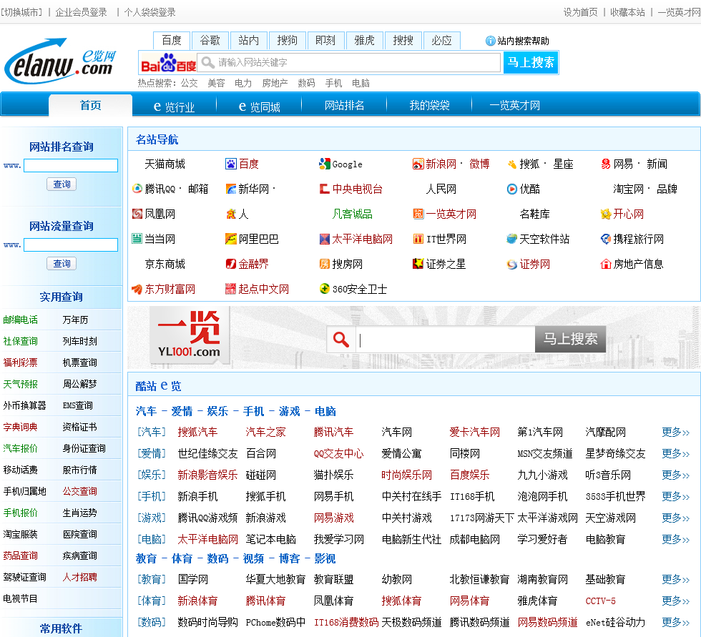Open 公交查询 in 实用查询
701x637 pixels.
coord(79,491)
